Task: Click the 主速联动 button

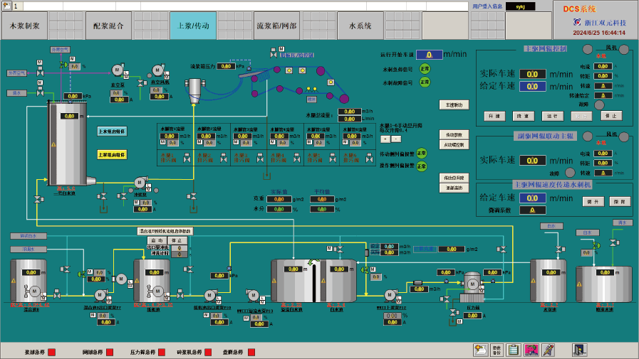Action: [454, 105]
